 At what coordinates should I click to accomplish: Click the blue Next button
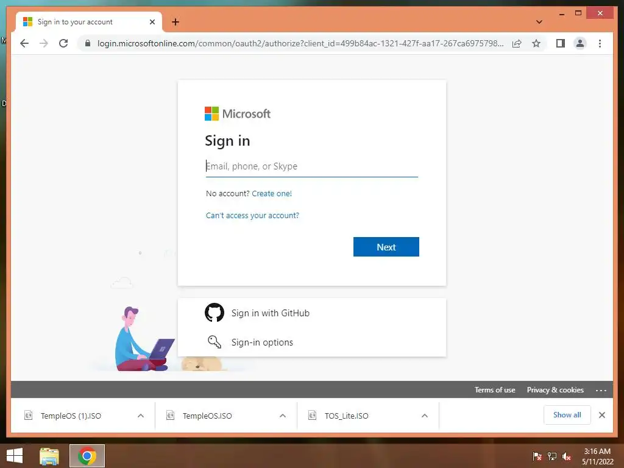click(386, 247)
